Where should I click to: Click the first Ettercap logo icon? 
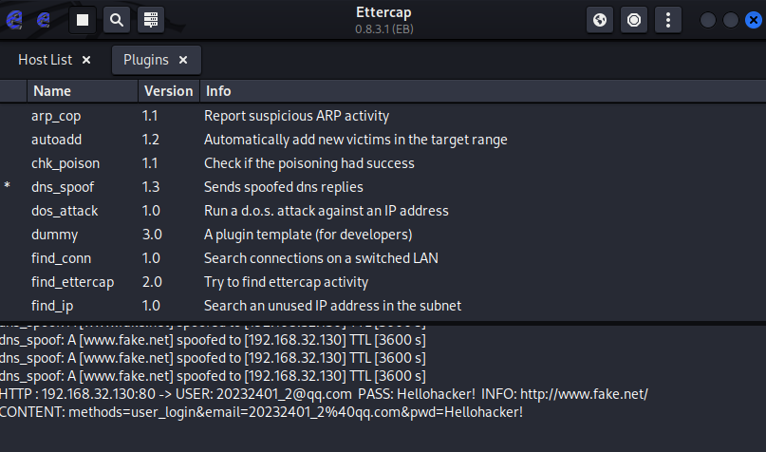(x=14, y=19)
